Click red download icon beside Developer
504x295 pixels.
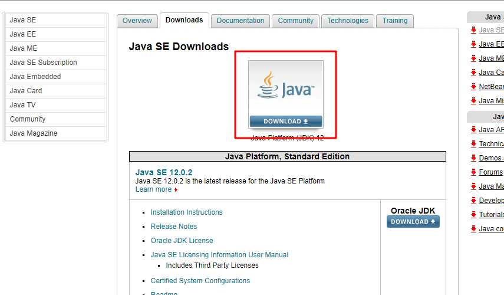click(473, 201)
